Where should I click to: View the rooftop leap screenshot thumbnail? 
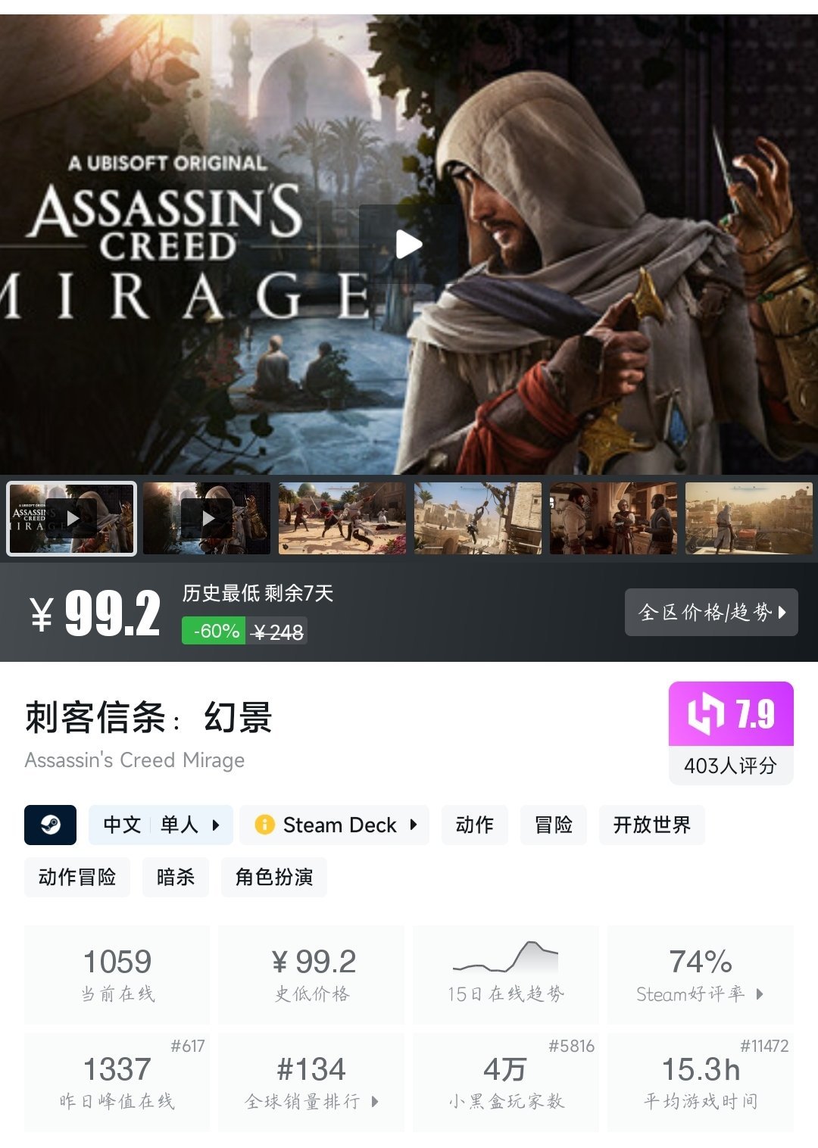(478, 519)
